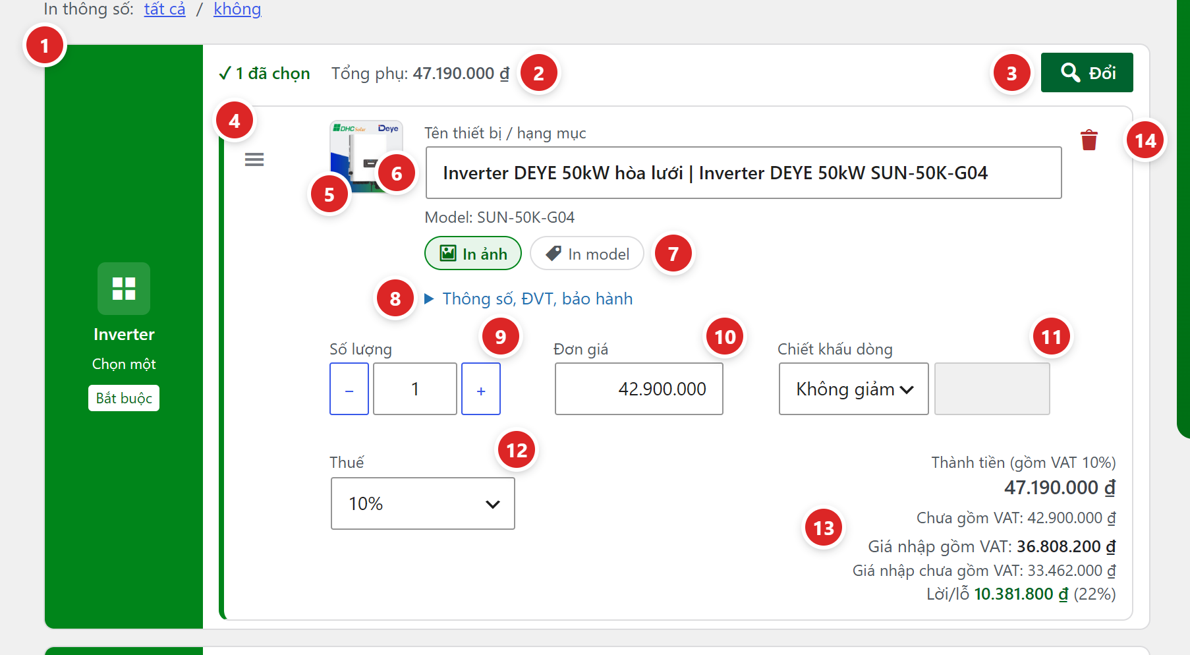This screenshot has height=655, width=1190.
Task: Click the Chưa gồm VAT: 42.900.000 line
Action: click(1016, 518)
